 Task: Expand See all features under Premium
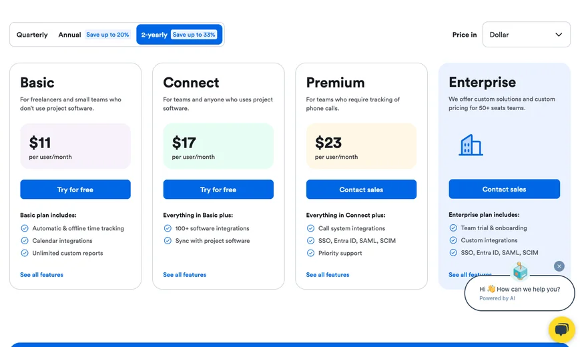pos(328,275)
